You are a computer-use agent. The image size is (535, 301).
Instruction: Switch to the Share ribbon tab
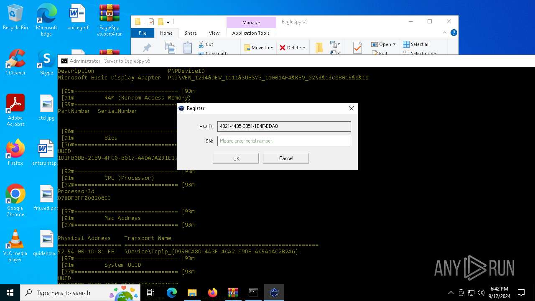point(191,33)
